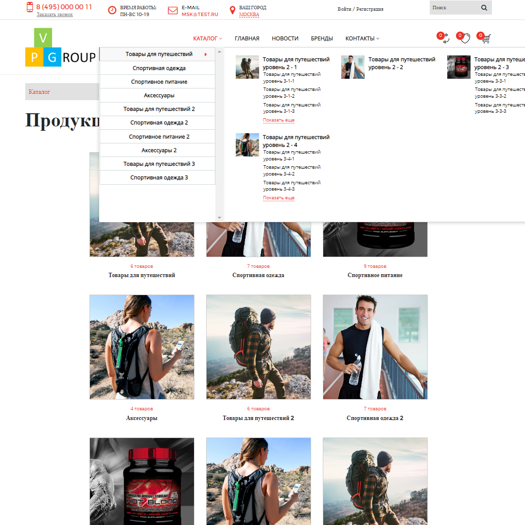Click the location pin icon near ВАШ ГОРОД

233,10
